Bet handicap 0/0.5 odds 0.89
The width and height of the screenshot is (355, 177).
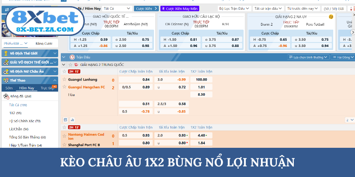click(x=136, y=87)
